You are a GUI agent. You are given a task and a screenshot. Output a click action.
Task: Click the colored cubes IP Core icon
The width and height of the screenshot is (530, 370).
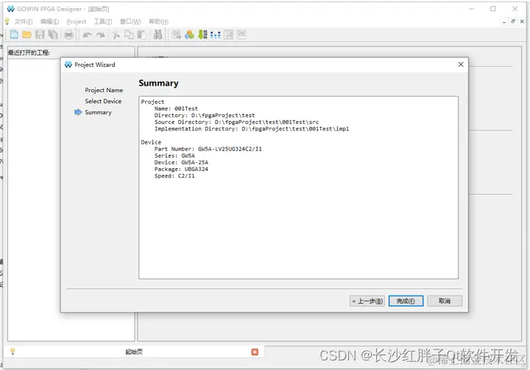pos(190,35)
